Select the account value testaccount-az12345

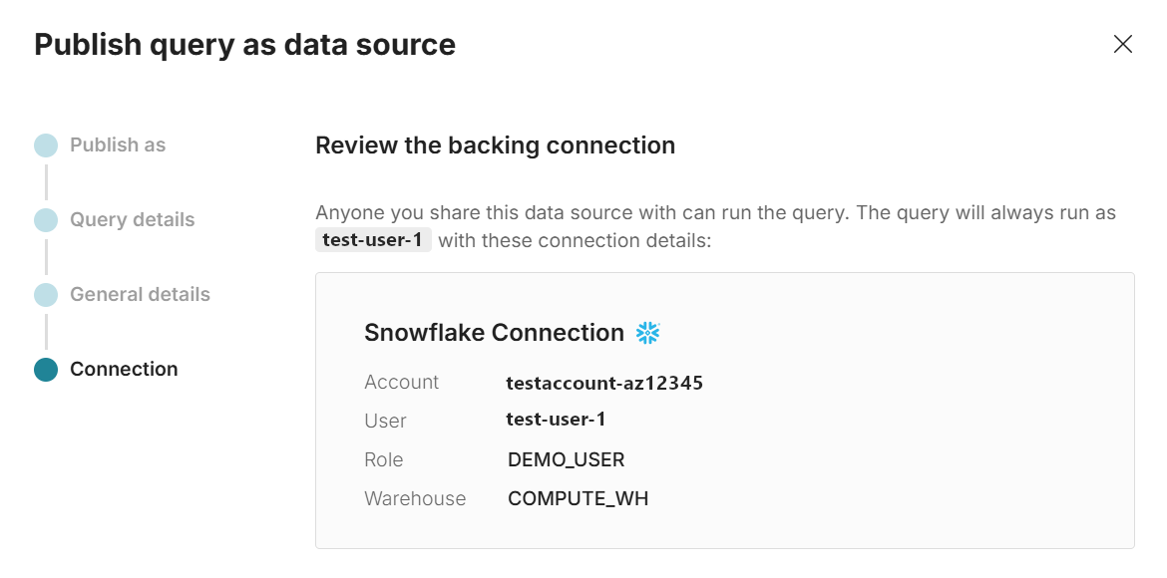[604, 383]
